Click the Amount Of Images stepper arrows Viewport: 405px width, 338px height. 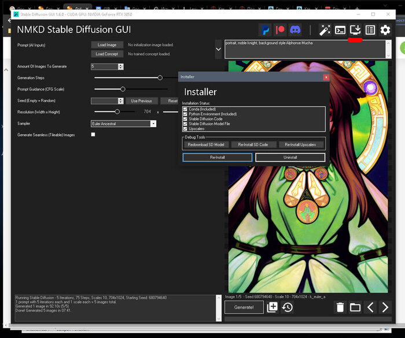pos(120,66)
